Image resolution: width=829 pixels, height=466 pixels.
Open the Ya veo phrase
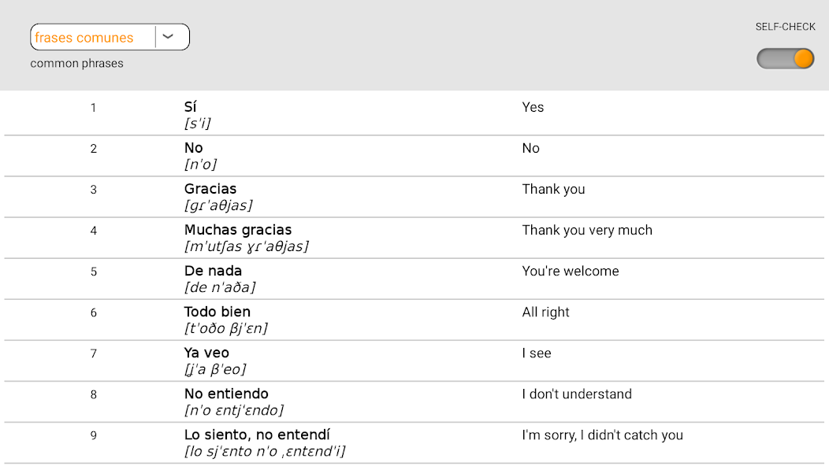click(206, 353)
